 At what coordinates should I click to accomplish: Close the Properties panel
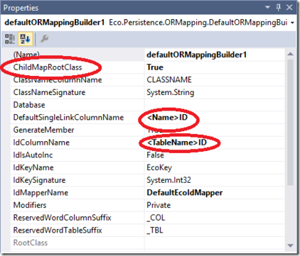click(289, 8)
